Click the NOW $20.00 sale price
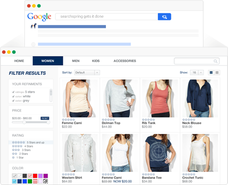The width and height of the screenshot is (228, 185). (x=122, y=181)
